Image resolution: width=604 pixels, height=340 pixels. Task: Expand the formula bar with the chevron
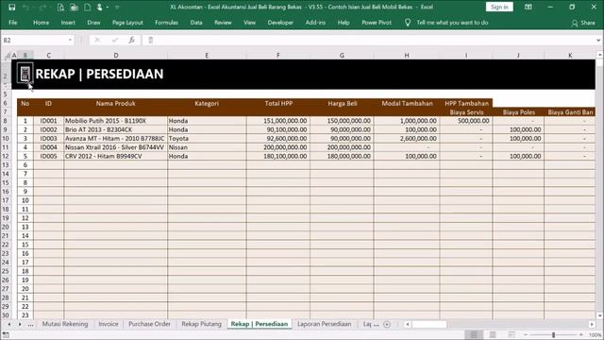[x=598, y=40]
